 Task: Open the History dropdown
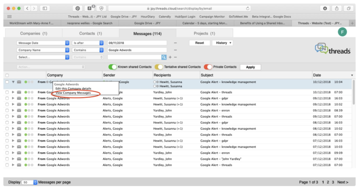(222, 43)
